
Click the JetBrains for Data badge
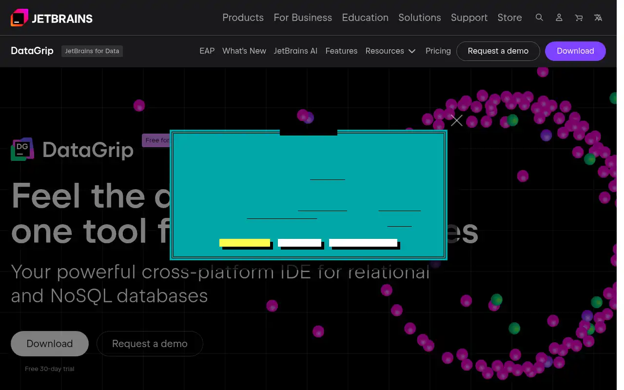click(x=92, y=51)
